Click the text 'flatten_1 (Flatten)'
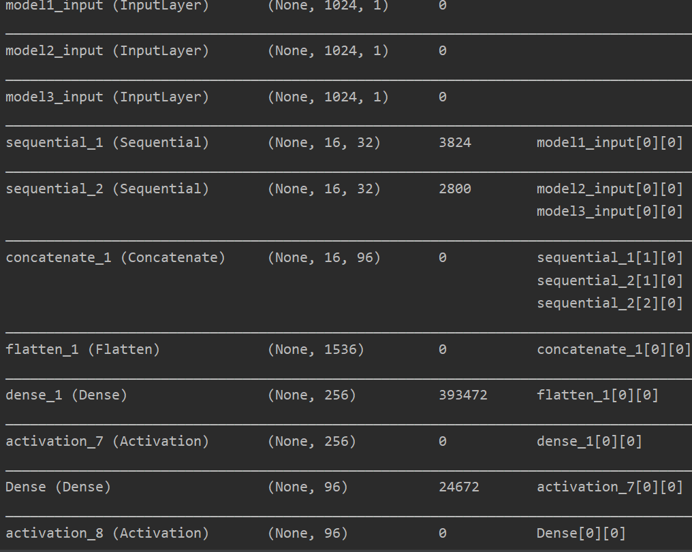 82,349
